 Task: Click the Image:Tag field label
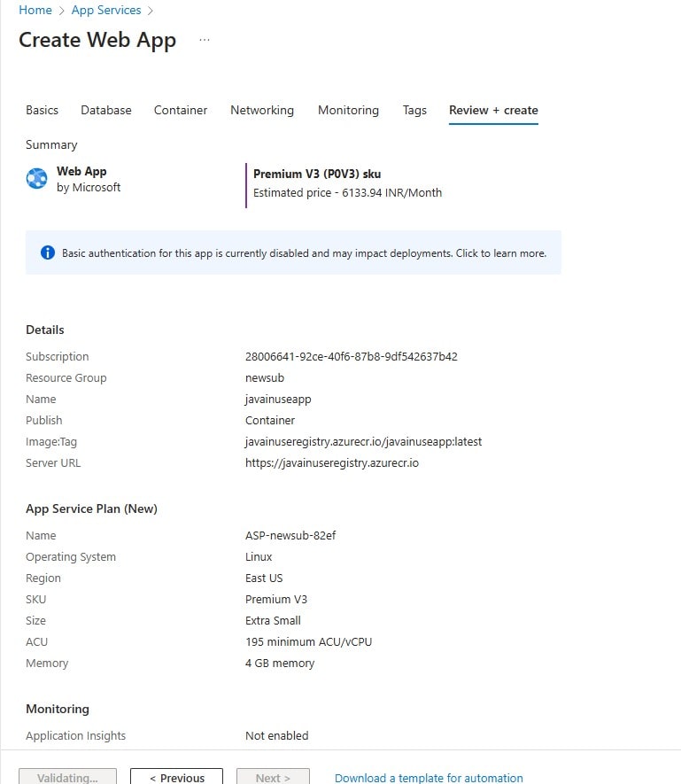[x=51, y=442]
